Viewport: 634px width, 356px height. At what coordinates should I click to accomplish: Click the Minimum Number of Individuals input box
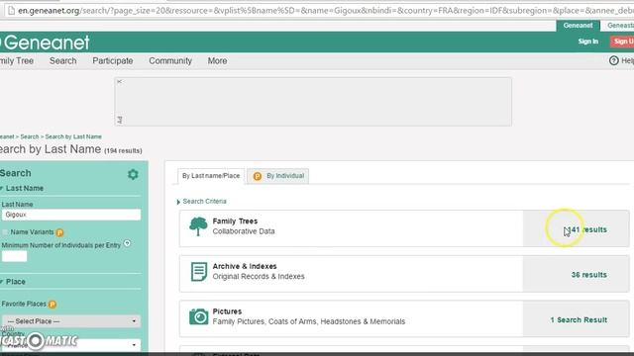(x=14, y=256)
